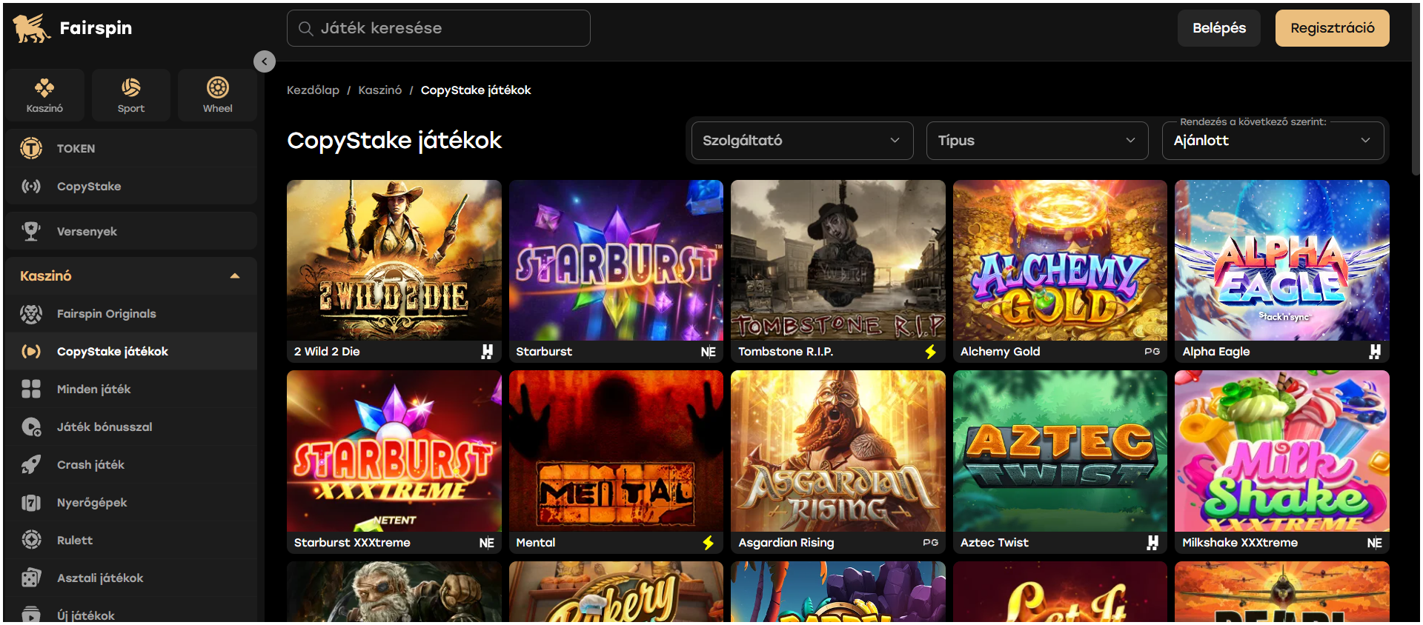Open the Kaszinó clover icon tile
1423x625 pixels.
44,95
